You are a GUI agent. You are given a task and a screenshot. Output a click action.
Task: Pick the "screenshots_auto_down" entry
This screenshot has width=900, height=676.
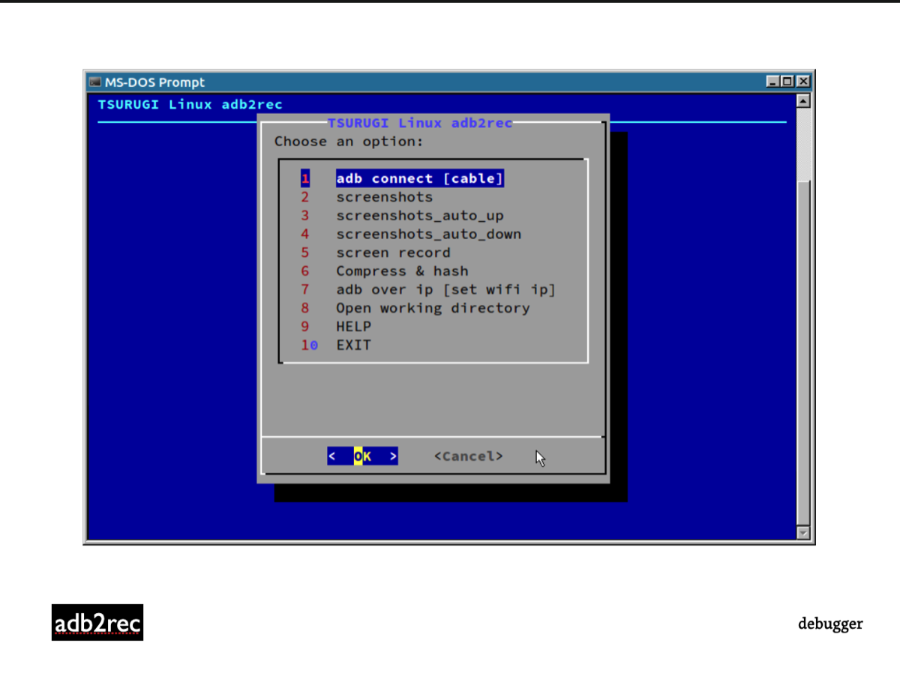pos(428,234)
